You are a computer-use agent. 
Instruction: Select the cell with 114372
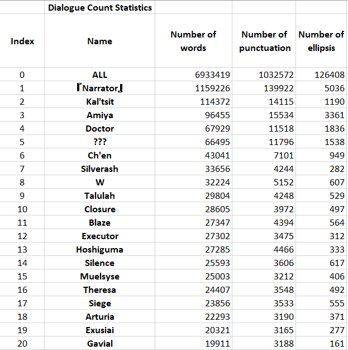point(193,101)
